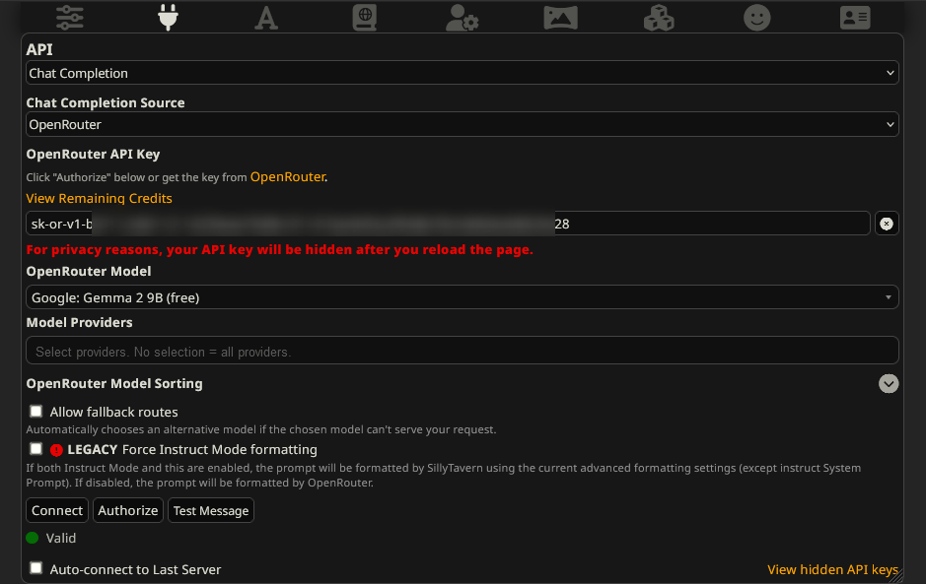
Task: Toggle Force Instruct Mode formatting checkbox
Action: pos(36,449)
